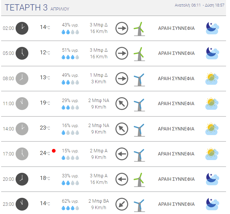The width and height of the screenshot is (230, 214).
Task: Click the red max temperature dot at 17:00
Action: pyautogui.click(x=54, y=151)
